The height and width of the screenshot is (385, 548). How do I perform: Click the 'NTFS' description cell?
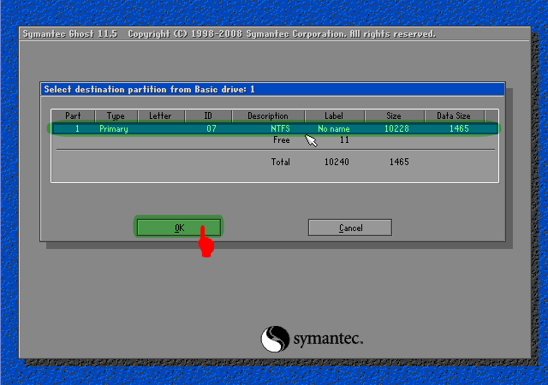pyautogui.click(x=280, y=128)
